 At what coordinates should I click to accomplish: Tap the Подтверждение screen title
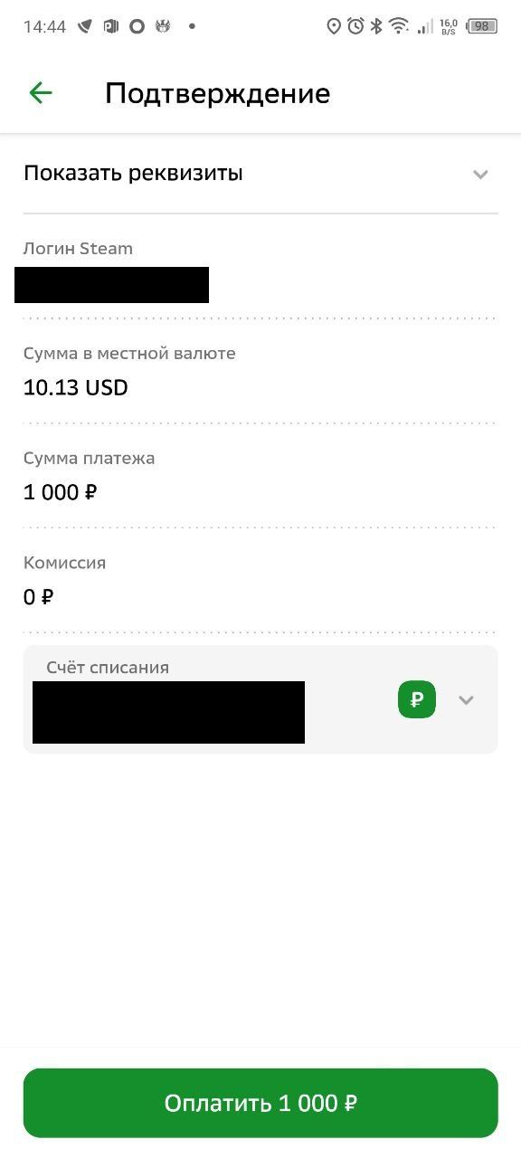[217, 92]
